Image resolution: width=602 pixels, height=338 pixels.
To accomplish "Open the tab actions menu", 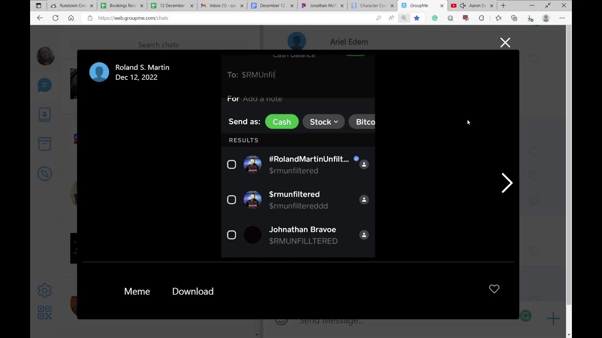I will (x=39, y=6).
